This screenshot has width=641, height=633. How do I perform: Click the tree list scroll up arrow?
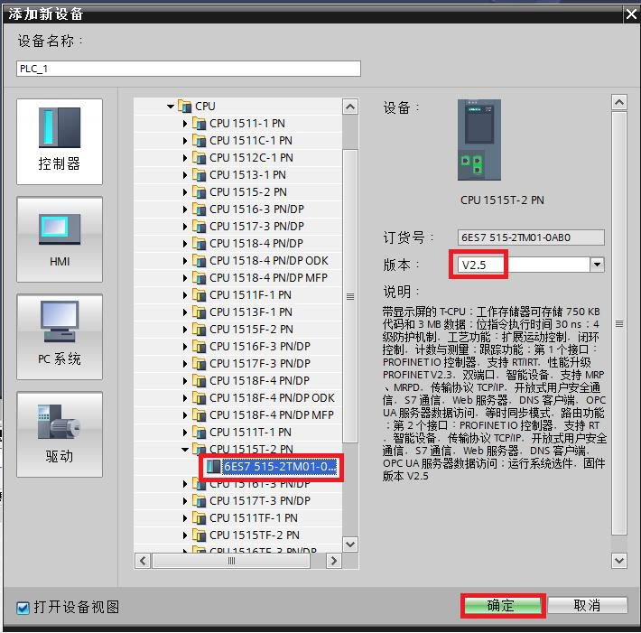[x=350, y=107]
